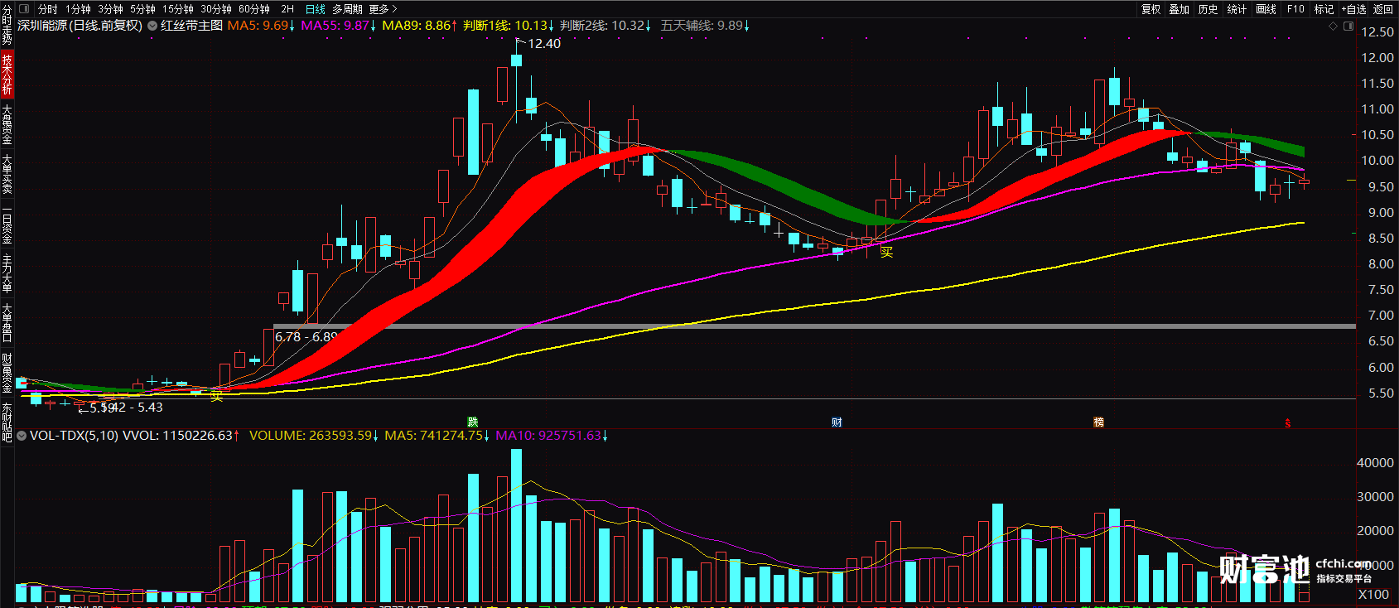Click the panel layout icon beside 分时
This screenshot has height=608, width=1399.
(24, 9)
